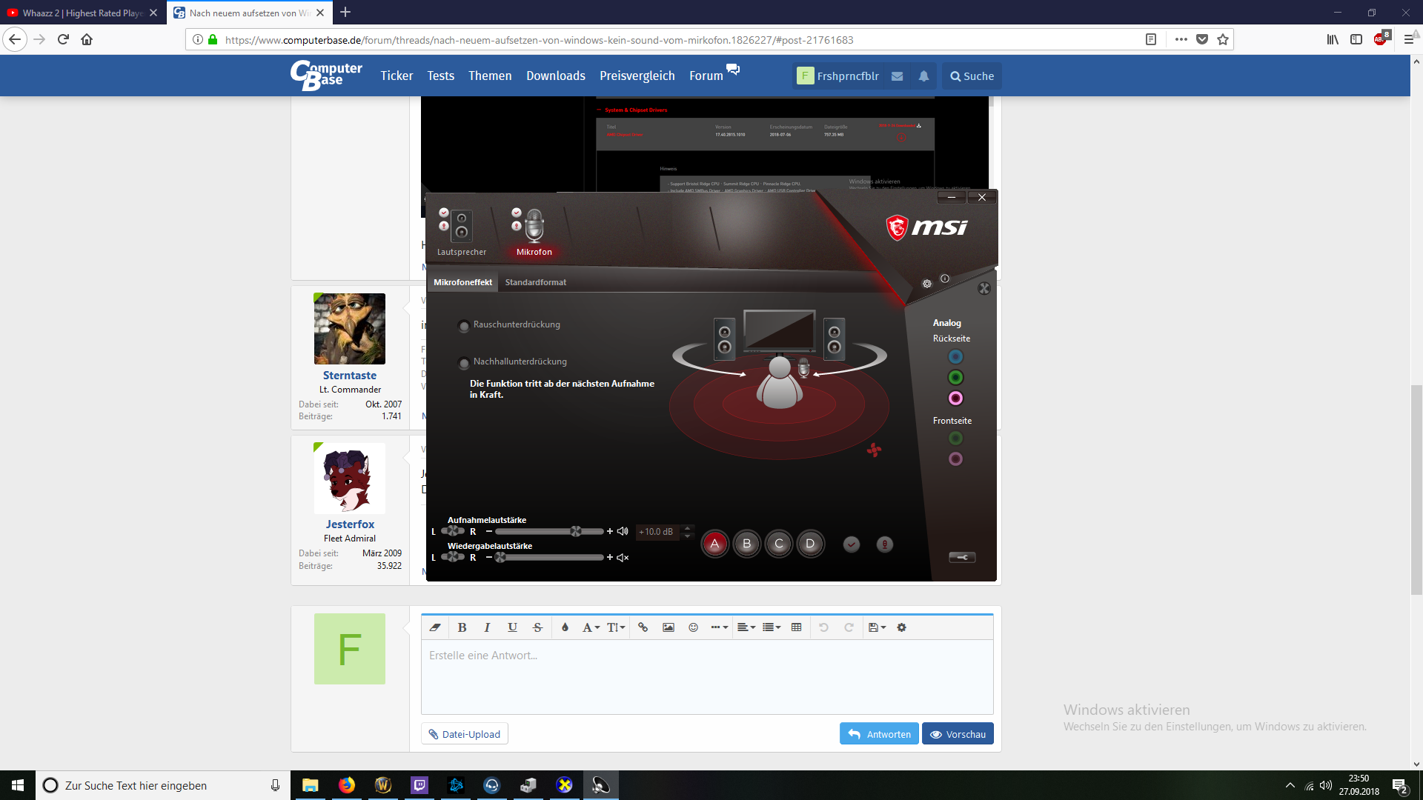Open the MSI info icon

(945, 279)
